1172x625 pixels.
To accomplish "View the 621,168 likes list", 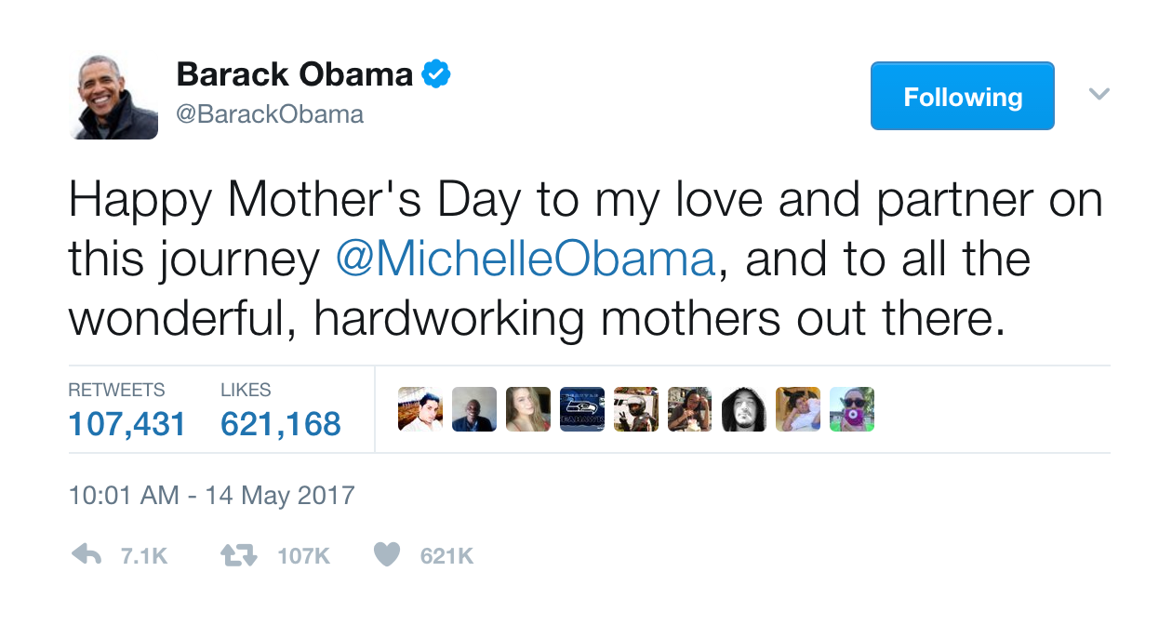I will [x=281, y=424].
